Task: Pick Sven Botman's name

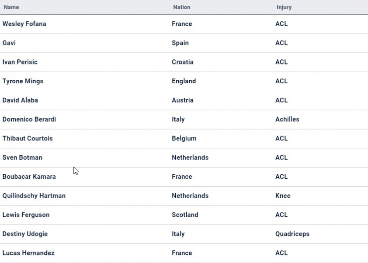Action: pyautogui.click(x=22, y=157)
